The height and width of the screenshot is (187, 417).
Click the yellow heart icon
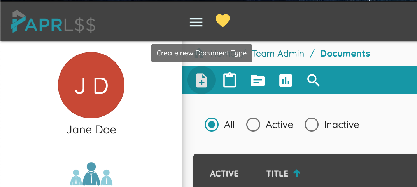coord(223,21)
